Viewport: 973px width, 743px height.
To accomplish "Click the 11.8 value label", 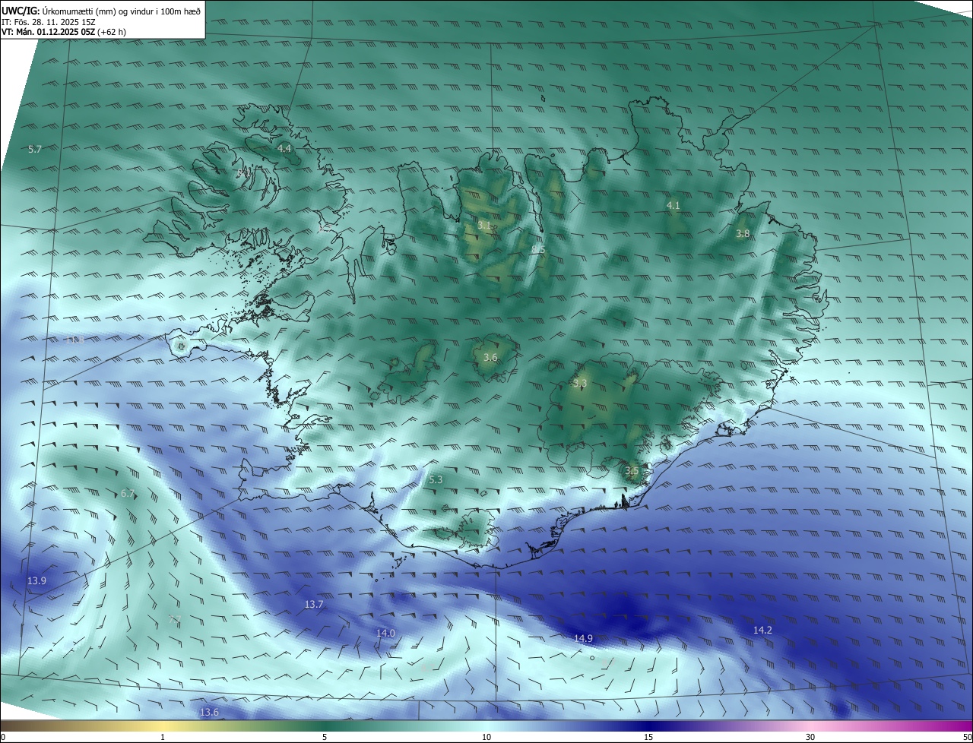I will click(75, 340).
